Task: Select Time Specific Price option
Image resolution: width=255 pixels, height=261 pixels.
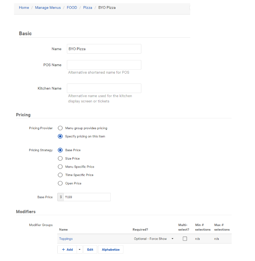Action: pos(60,175)
